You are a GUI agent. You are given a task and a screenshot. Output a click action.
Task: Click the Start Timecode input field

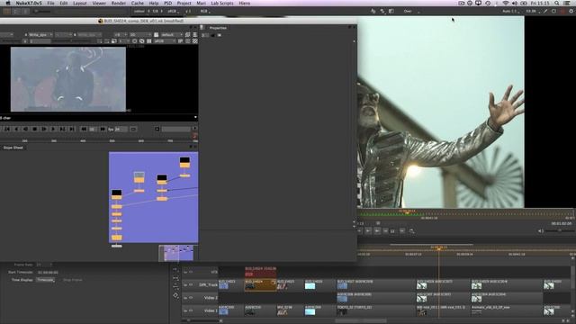click(x=48, y=273)
